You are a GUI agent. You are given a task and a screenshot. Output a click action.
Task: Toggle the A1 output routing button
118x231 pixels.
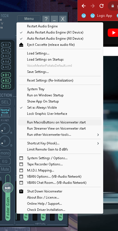(x=6, y=45)
